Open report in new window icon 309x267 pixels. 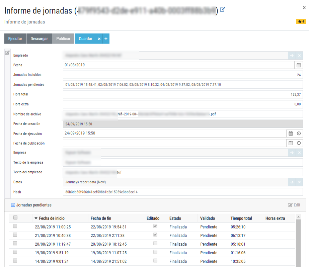pos(223,9)
